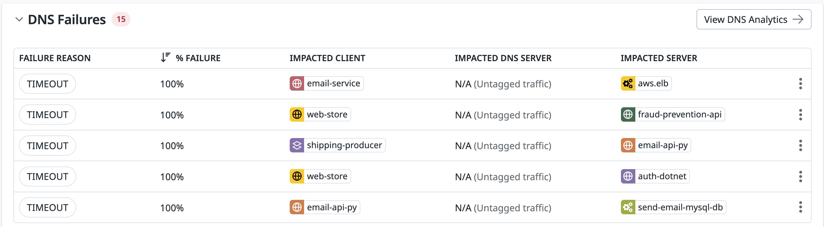Click the sort icon on % Failure column
The height and width of the screenshot is (227, 824).
tap(165, 58)
